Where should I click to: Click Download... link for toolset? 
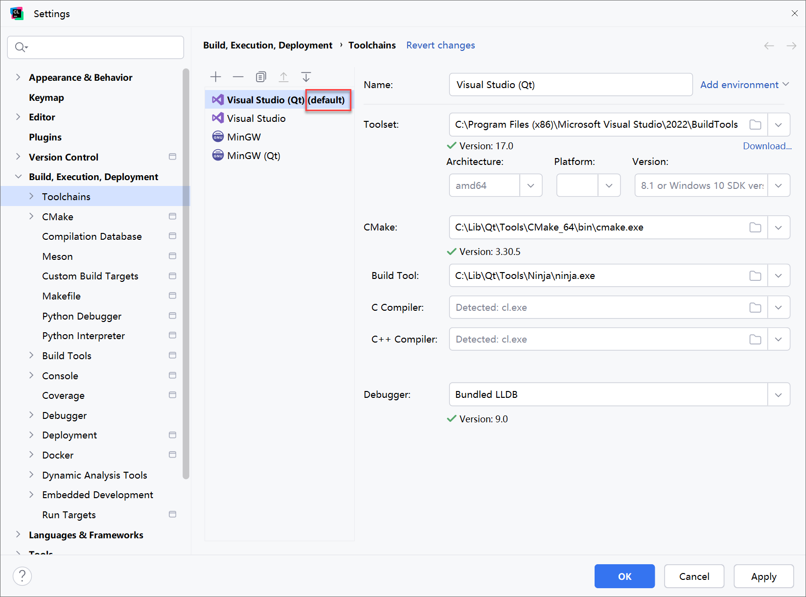767,146
